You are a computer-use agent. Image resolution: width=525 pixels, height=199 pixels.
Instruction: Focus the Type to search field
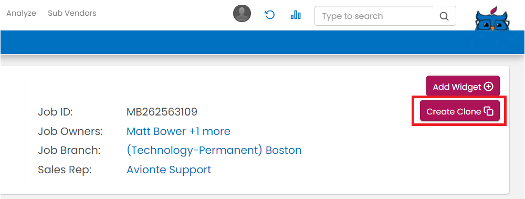[374, 16]
